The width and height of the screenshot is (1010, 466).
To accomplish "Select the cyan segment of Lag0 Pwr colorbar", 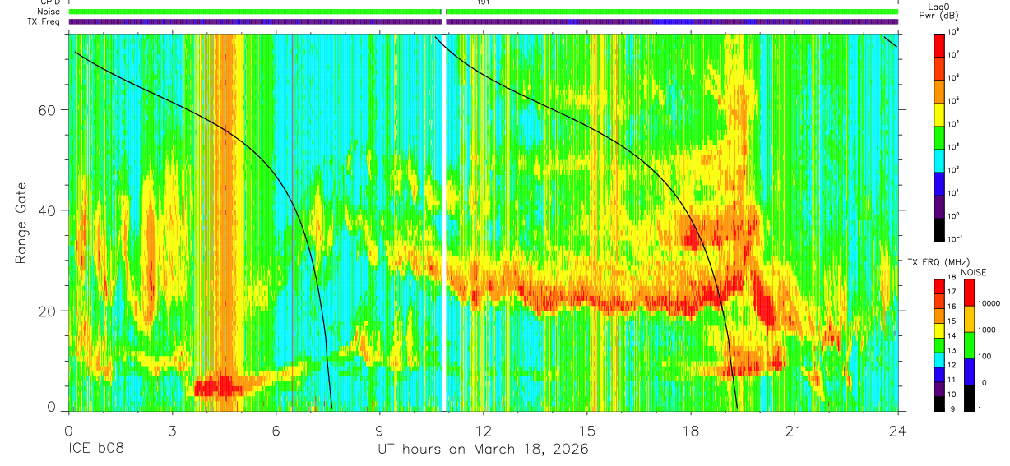I will coord(939,161).
